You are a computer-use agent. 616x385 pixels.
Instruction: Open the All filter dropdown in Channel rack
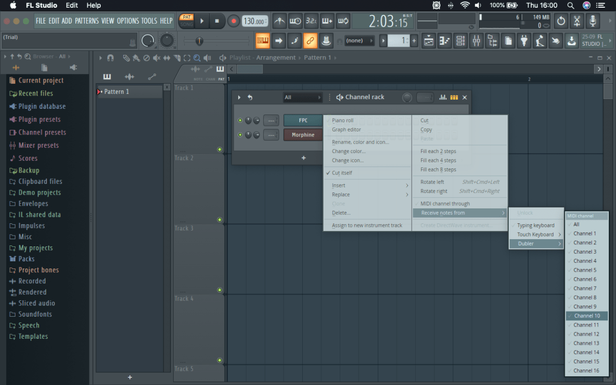click(303, 98)
